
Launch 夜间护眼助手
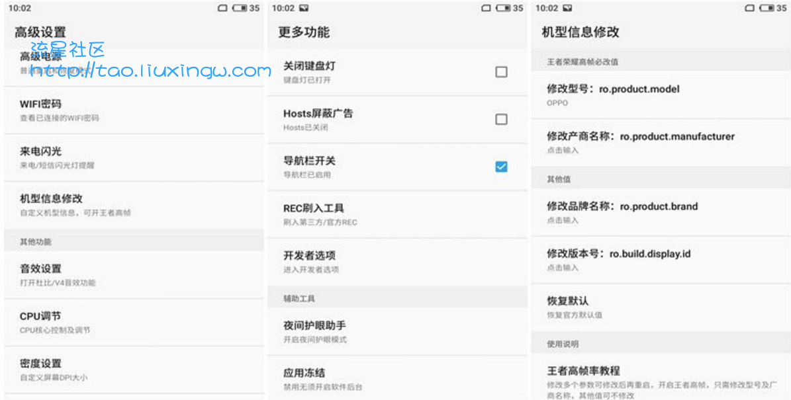point(397,331)
